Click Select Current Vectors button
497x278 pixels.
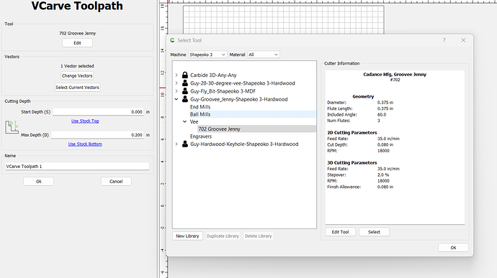pos(77,88)
